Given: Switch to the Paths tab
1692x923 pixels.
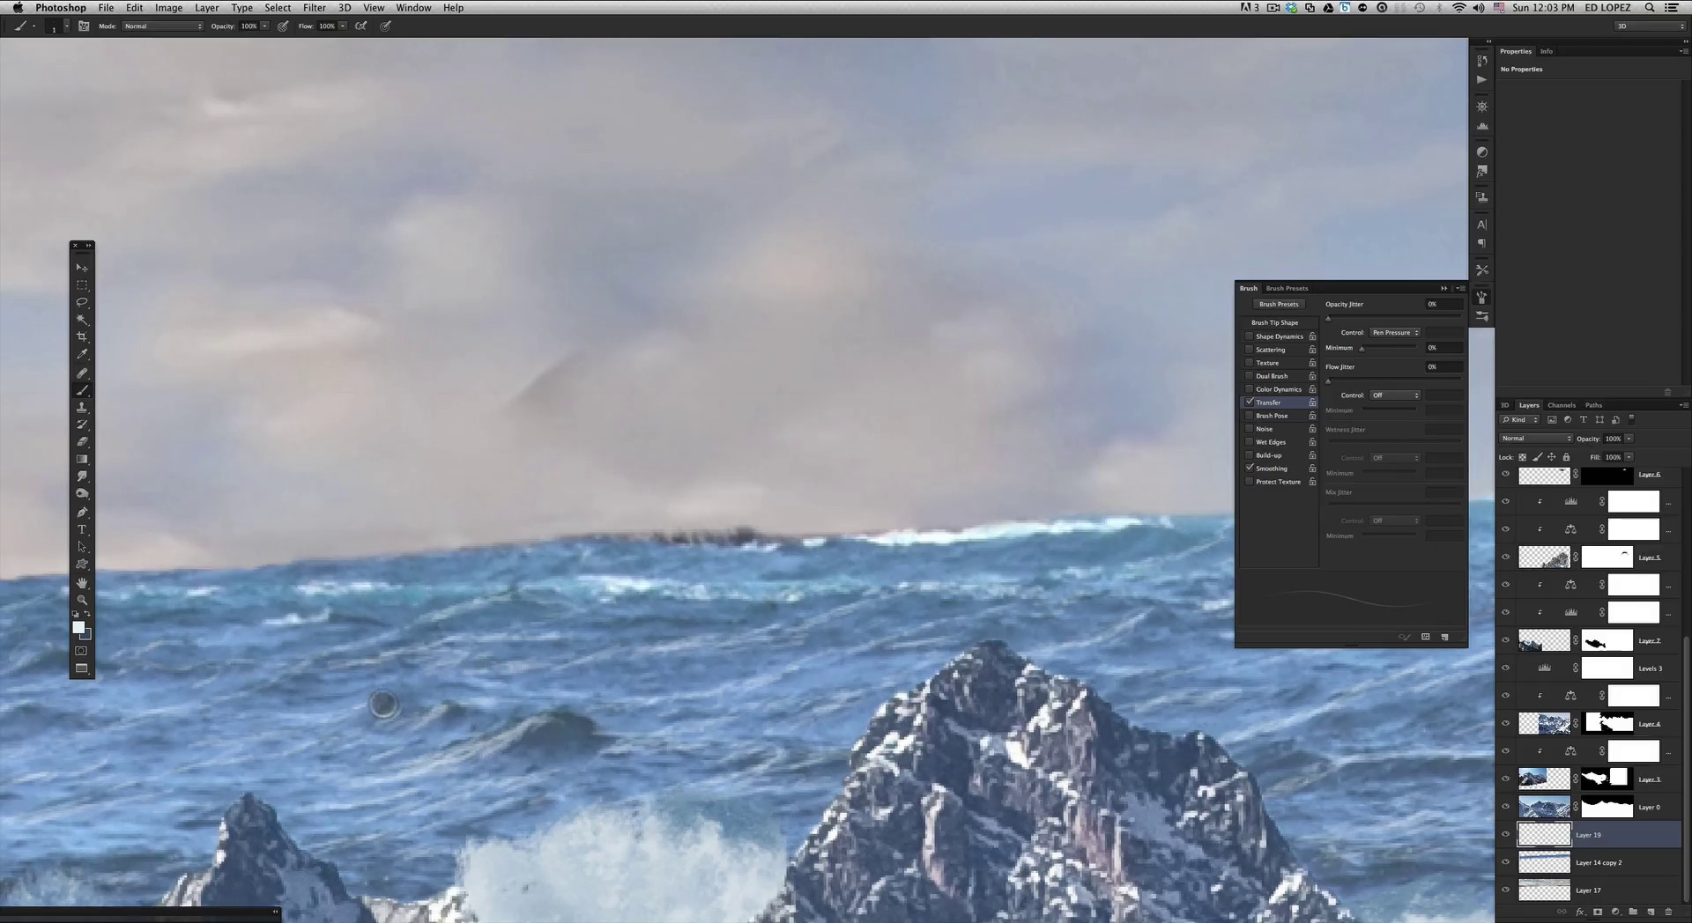Looking at the screenshot, I should 1593,405.
